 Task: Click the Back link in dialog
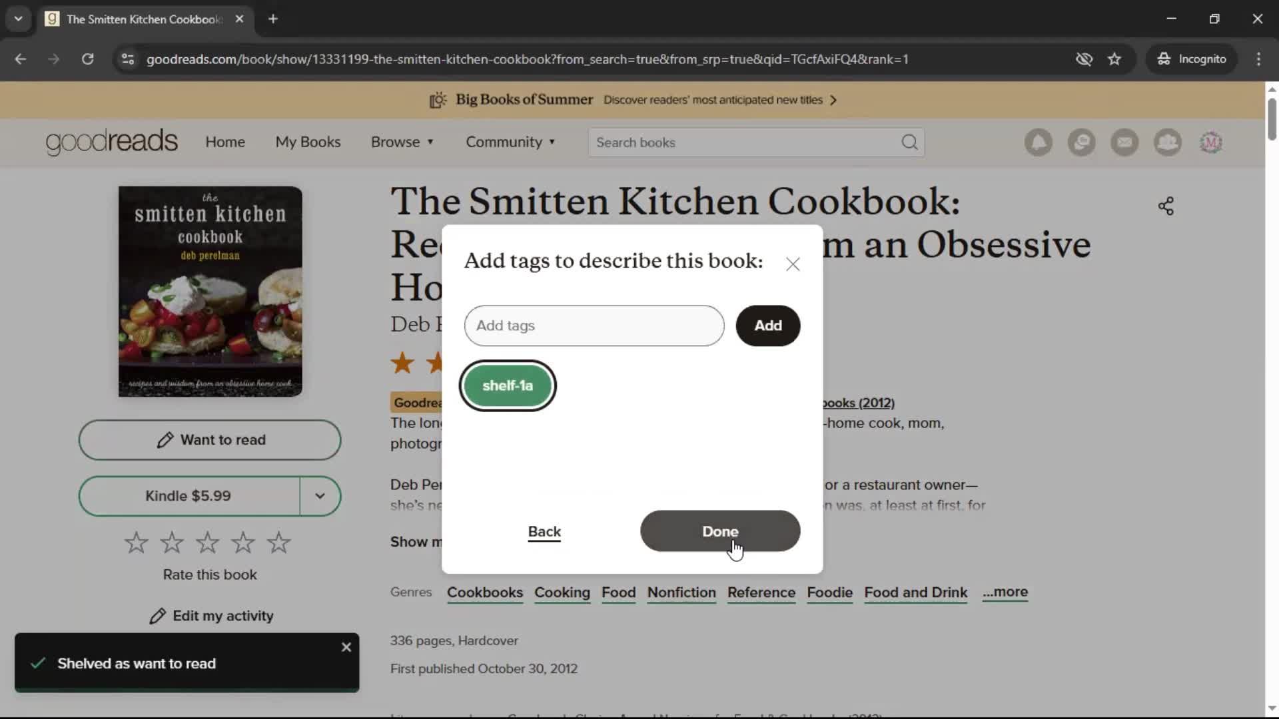[x=544, y=531]
